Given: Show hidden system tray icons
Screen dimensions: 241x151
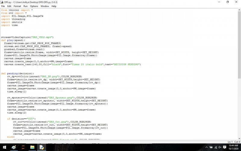Looking at the screenshot, I should [206, 147].
